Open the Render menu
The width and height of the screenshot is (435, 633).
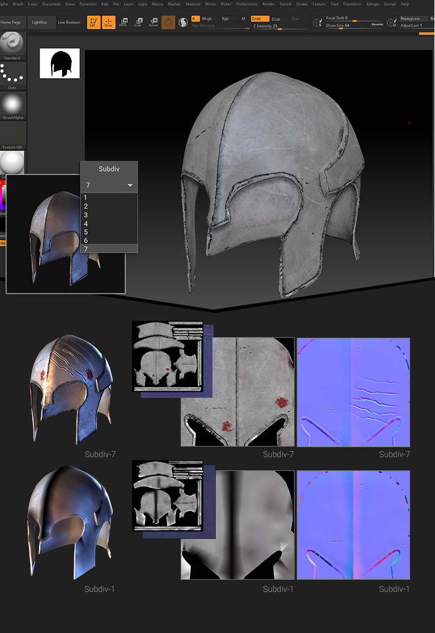tap(268, 4)
